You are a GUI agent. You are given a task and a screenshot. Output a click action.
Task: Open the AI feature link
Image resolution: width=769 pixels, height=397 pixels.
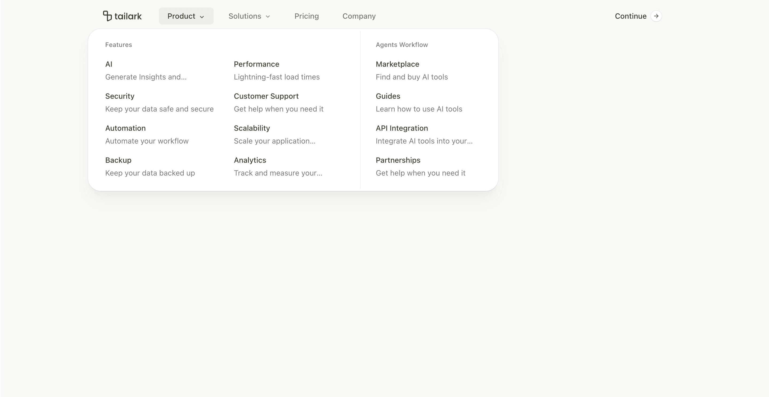coord(109,64)
